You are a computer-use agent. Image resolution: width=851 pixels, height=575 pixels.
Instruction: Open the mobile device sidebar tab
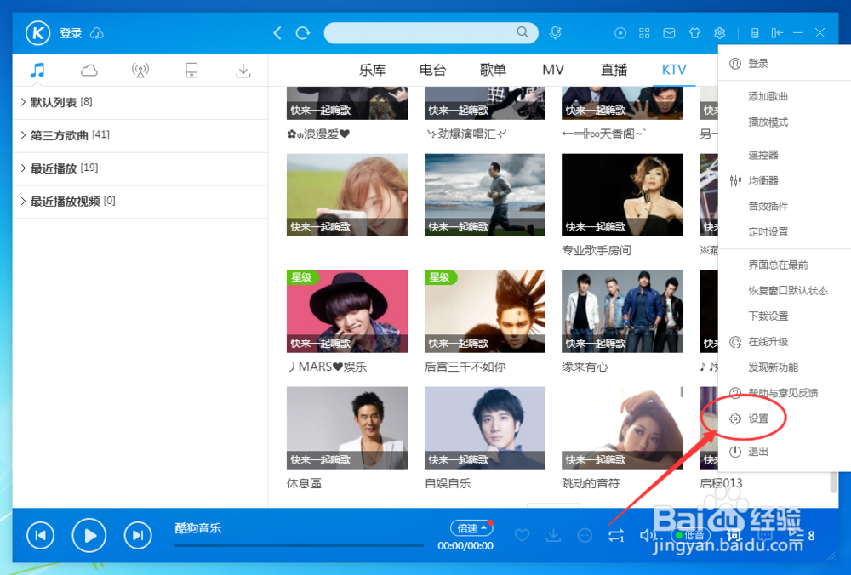[x=191, y=70]
